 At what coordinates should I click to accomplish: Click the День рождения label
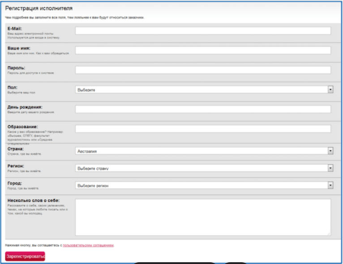tap(25, 107)
